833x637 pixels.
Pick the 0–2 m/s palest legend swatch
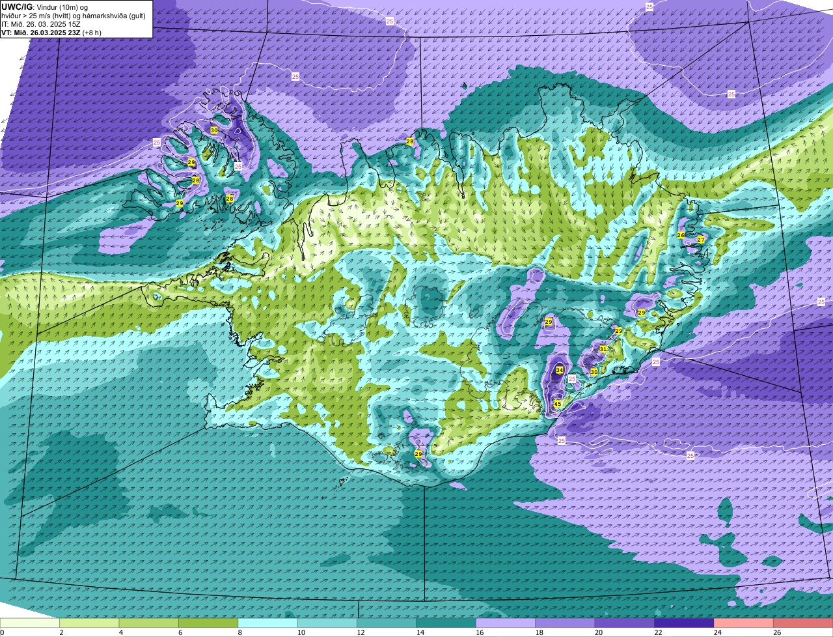click(30, 623)
